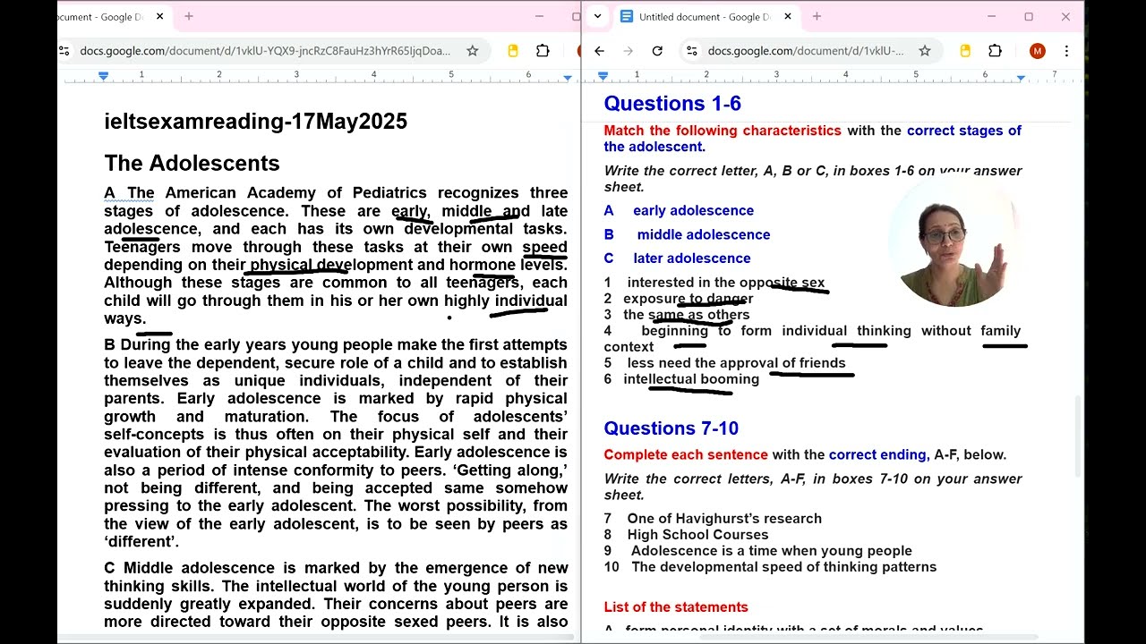Open Extensions puzzle icon in right window
1146x644 pixels.
[x=995, y=51]
